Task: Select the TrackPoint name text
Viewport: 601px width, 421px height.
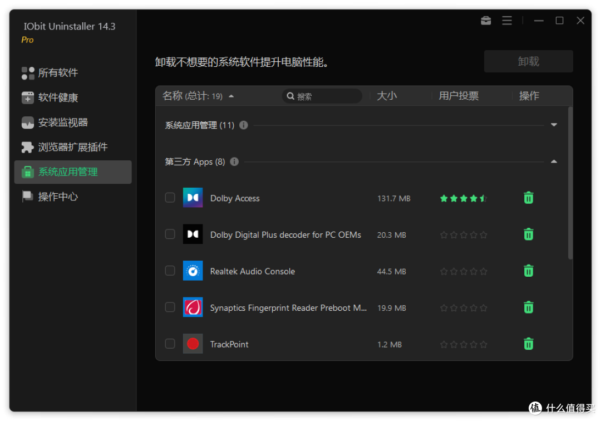Action: tap(229, 344)
